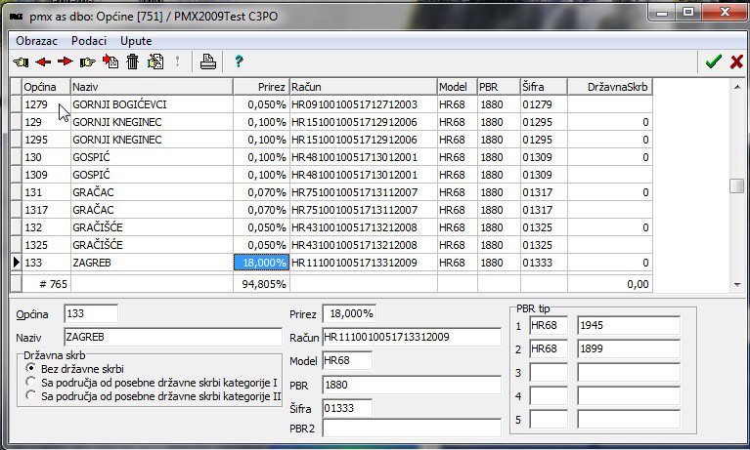The image size is (750, 450).
Task: Click GORNJI KNEGINEC cell in row 129
Action: (x=152, y=122)
